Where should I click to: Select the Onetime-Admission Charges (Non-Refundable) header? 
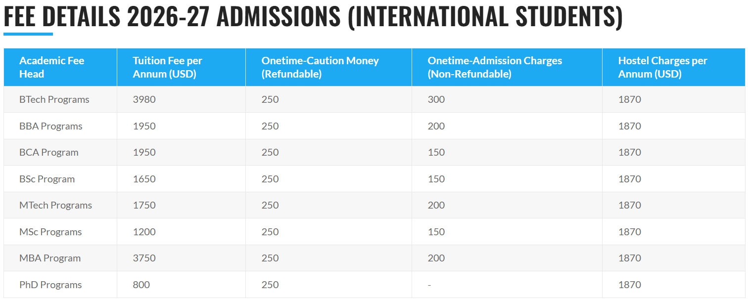tap(495, 67)
